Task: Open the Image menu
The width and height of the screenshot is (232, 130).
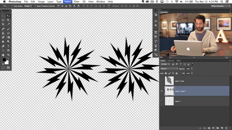Action: click(x=41, y=1)
